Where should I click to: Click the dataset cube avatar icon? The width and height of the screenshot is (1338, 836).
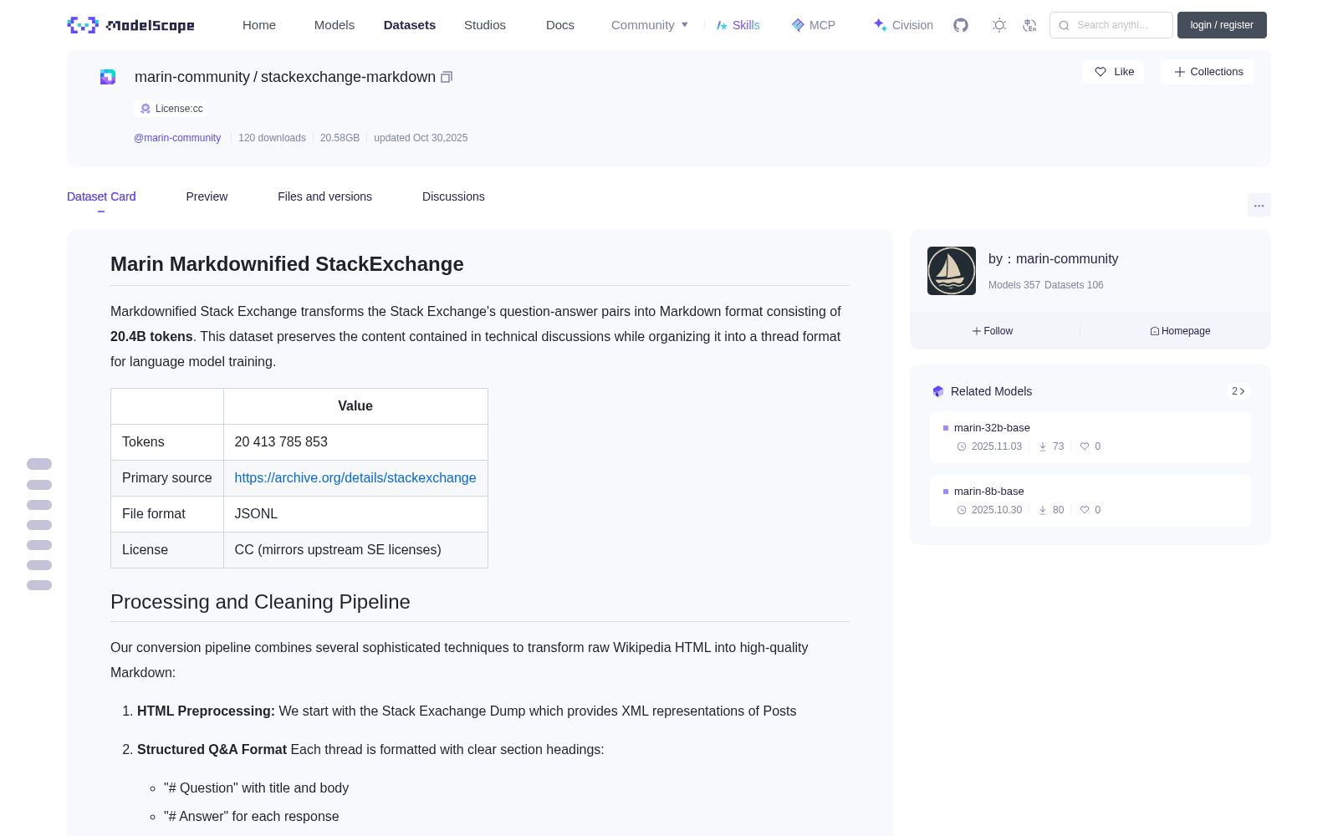tap(108, 77)
